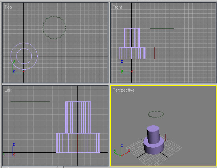Select the inner cylinder circle in Top viewport
Screen dimensions: 217x168
24,49
